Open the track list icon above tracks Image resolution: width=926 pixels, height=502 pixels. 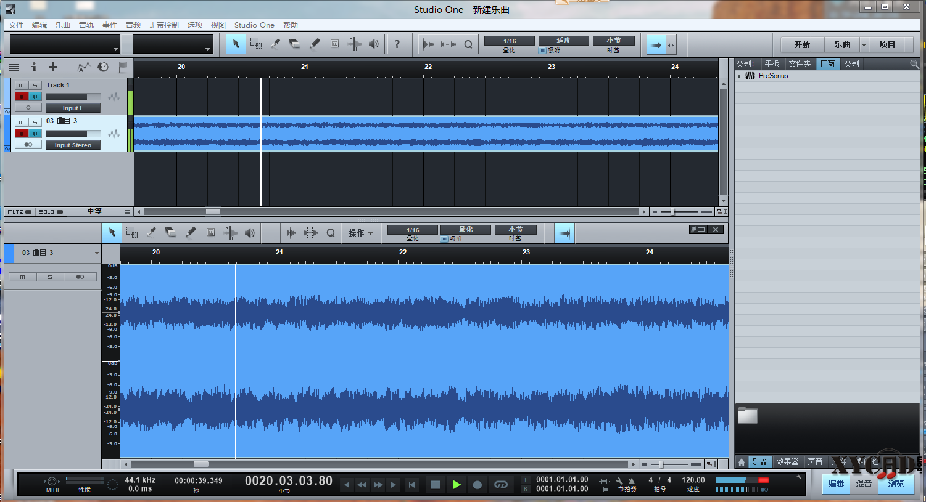point(14,67)
